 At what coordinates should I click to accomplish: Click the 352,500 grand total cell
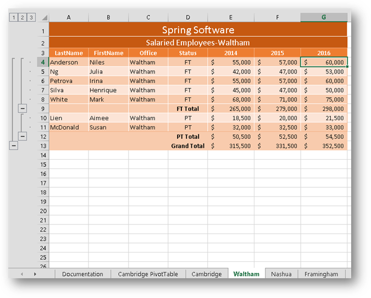[x=324, y=146]
